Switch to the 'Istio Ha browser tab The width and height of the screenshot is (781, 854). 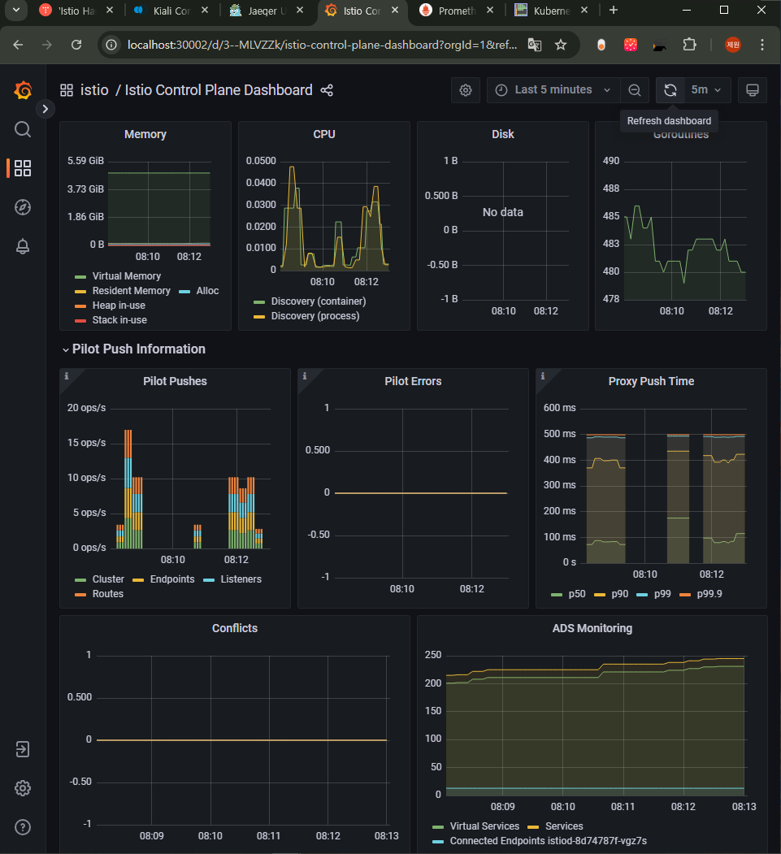tap(76, 11)
